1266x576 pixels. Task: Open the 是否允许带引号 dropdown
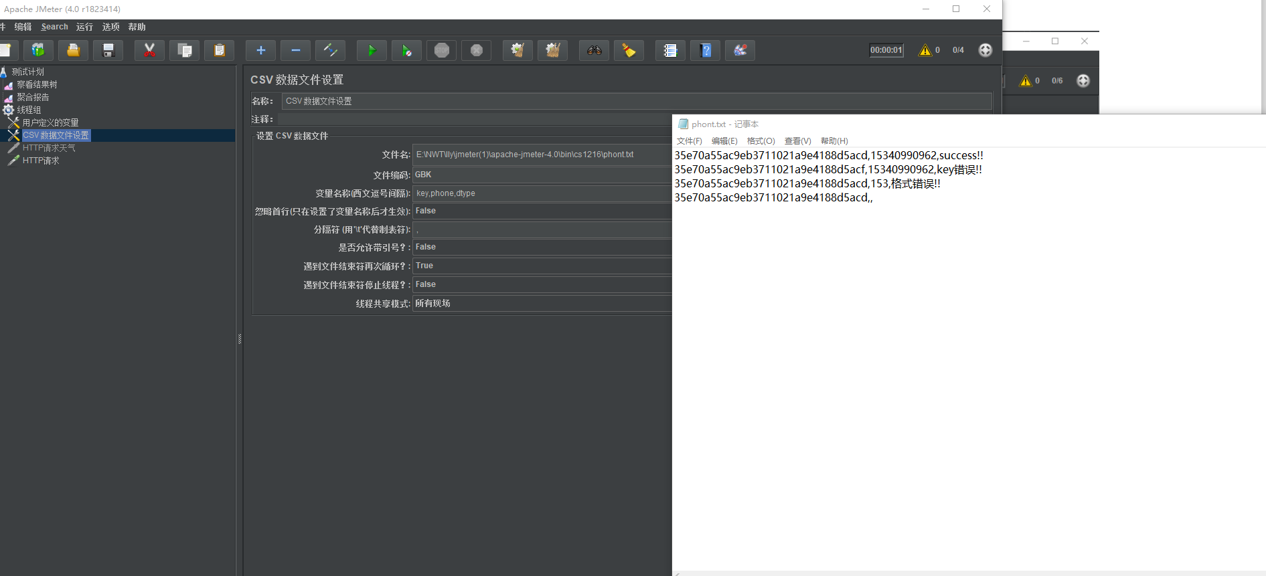click(542, 247)
